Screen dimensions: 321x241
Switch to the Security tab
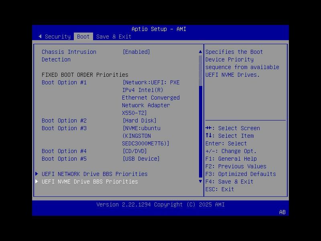pyautogui.click(x=57, y=37)
